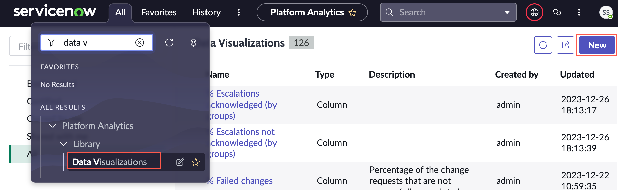Favorite the Platform Analytics star
Viewport: 618px width, 190px height.
[352, 12]
